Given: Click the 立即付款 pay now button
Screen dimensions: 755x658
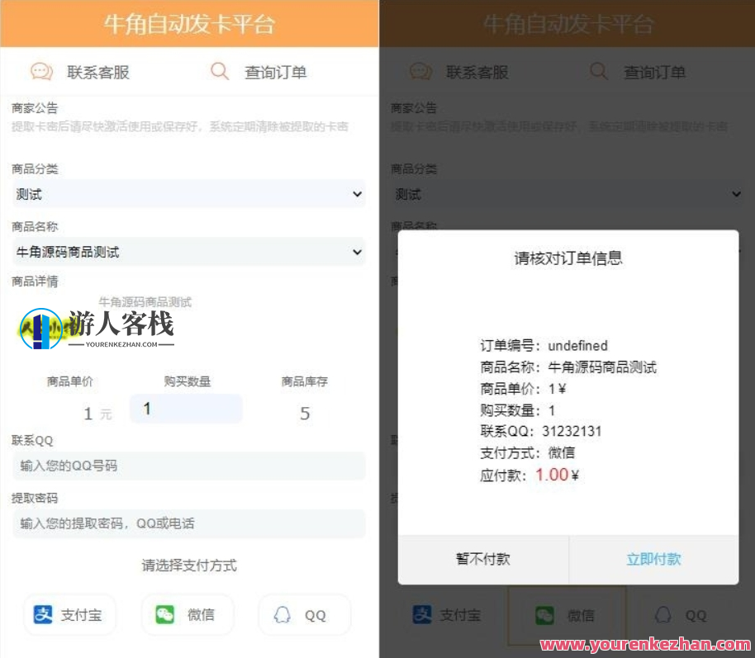Looking at the screenshot, I should [653, 559].
